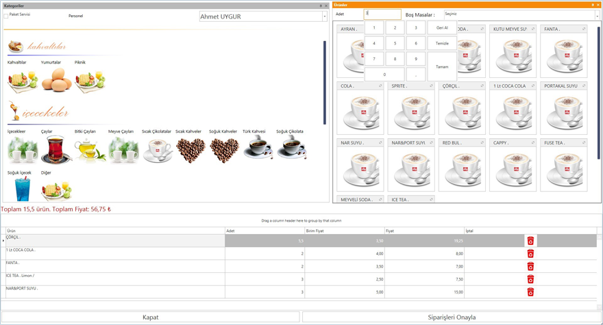
Task: Click the Ürünler panel vertical scrollbar
Action: (x=599, y=92)
